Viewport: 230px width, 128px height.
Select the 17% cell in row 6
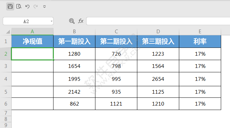(x=200, y=104)
